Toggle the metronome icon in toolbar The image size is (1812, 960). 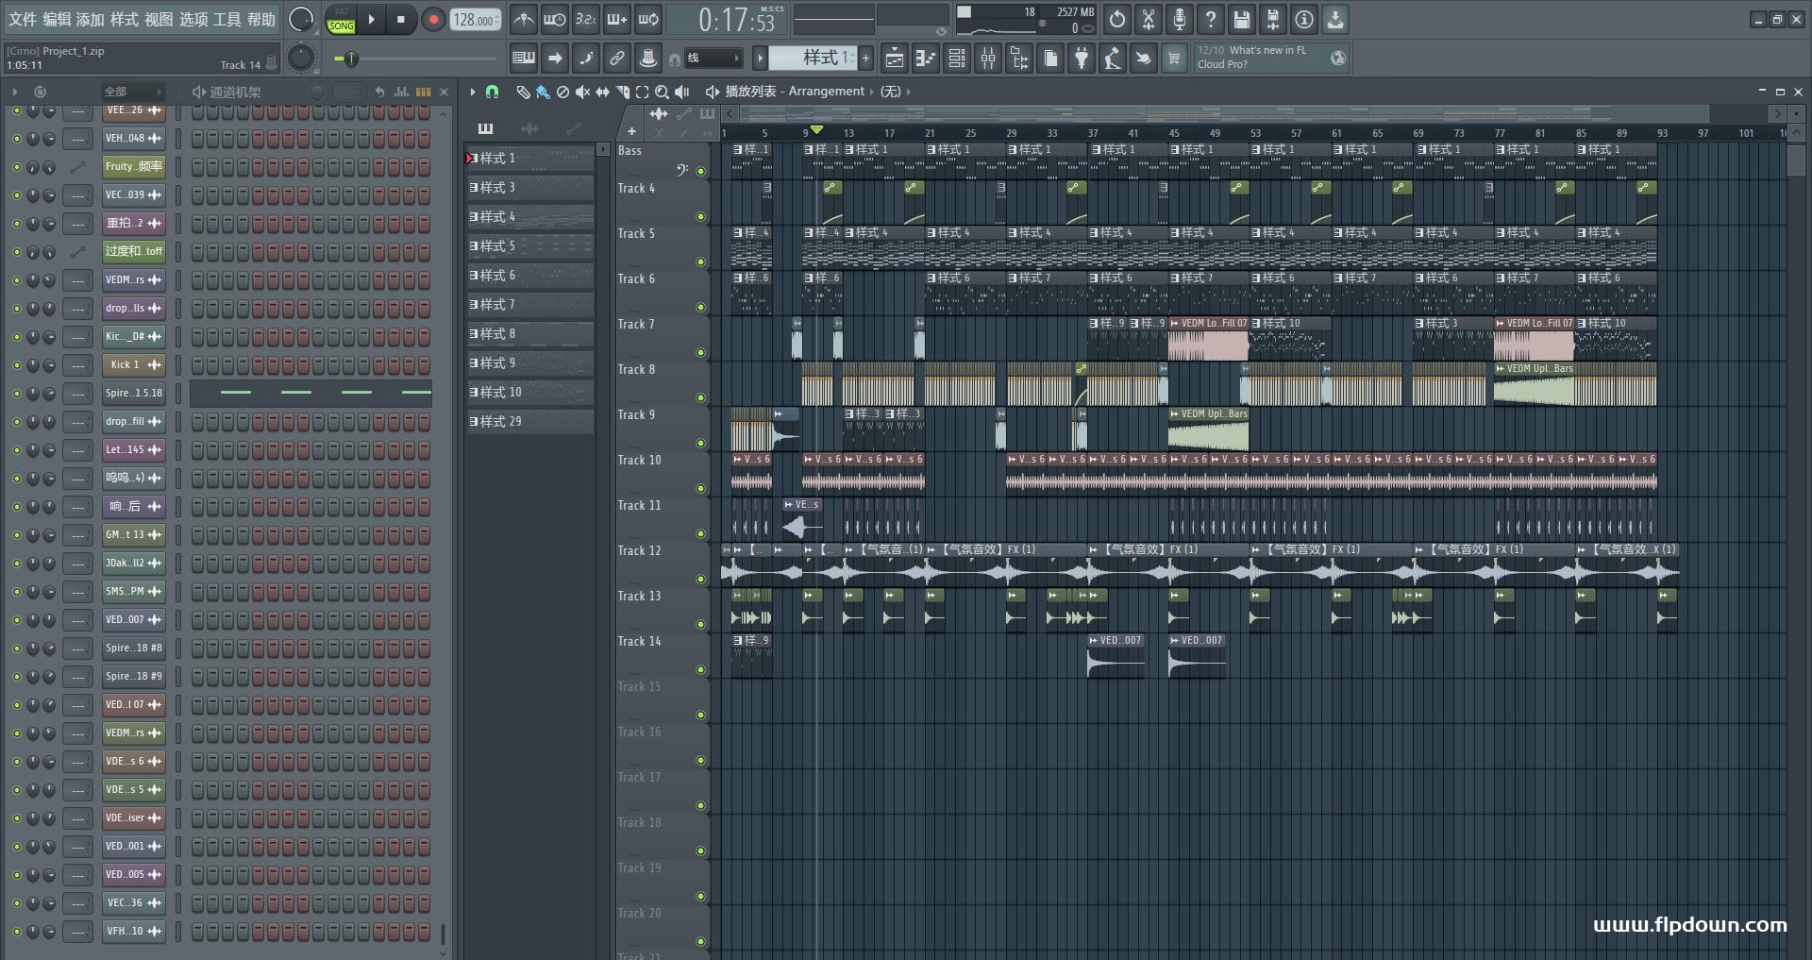point(523,19)
